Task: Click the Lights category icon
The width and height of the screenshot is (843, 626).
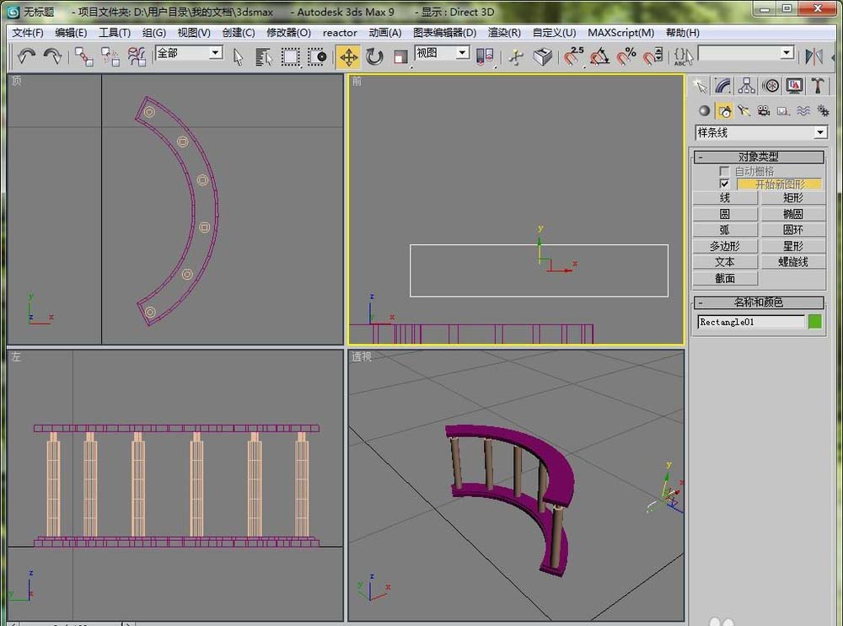Action: 744,110
